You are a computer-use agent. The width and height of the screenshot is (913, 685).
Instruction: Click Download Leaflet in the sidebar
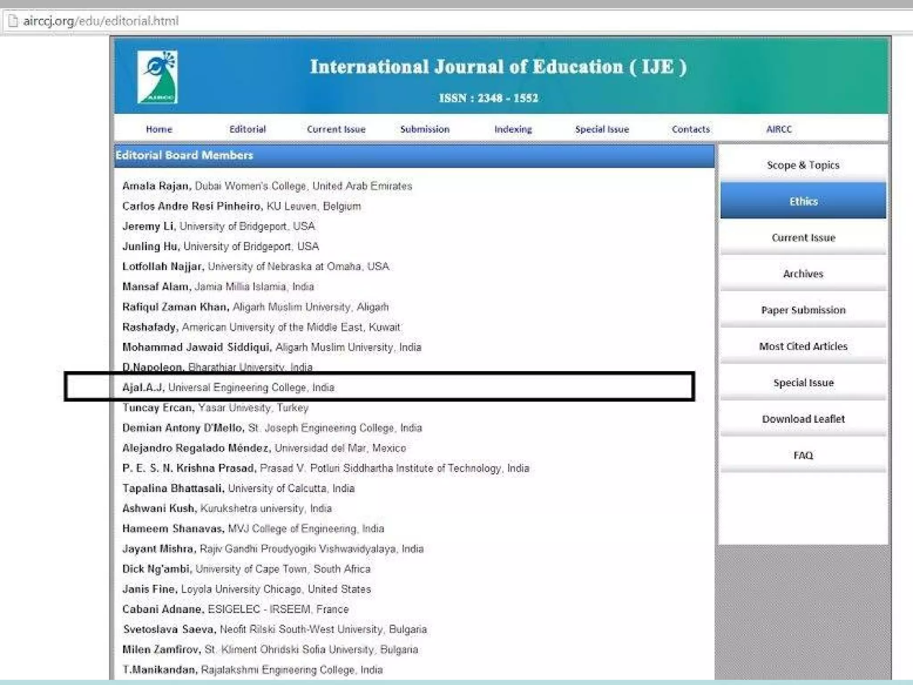click(803, 419)
